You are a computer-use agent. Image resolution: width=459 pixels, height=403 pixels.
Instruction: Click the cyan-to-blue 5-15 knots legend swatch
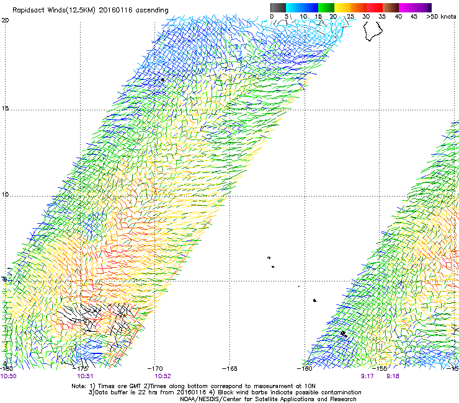[x=302, y=7]
